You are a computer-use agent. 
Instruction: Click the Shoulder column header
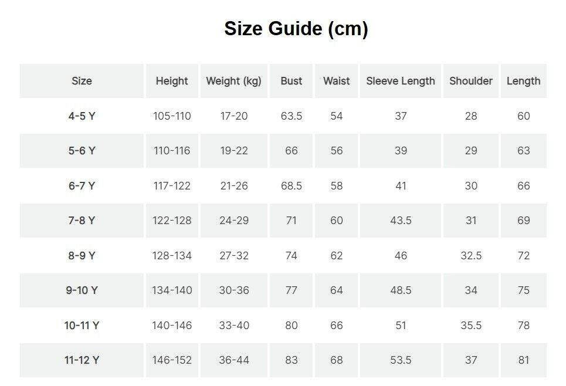point(471,81)
